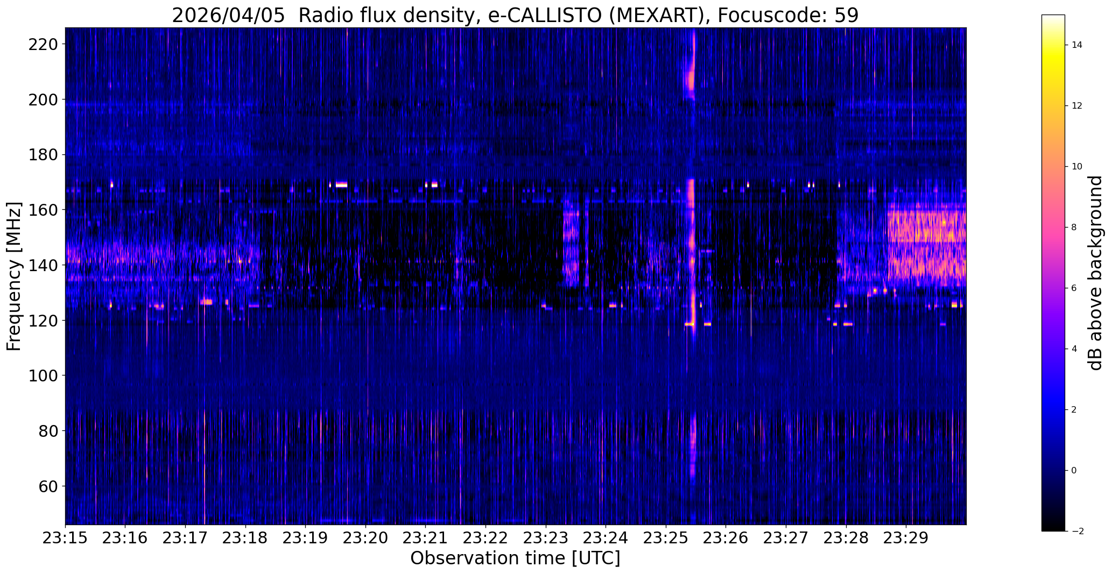Click the 23:20 time tick label
This screenshot has height=574, width=1112.
365,538
